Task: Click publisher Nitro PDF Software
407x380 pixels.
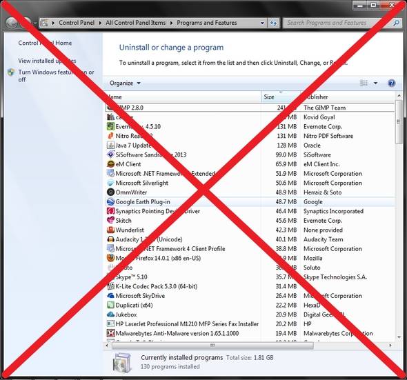Action: tap(328, 136)
